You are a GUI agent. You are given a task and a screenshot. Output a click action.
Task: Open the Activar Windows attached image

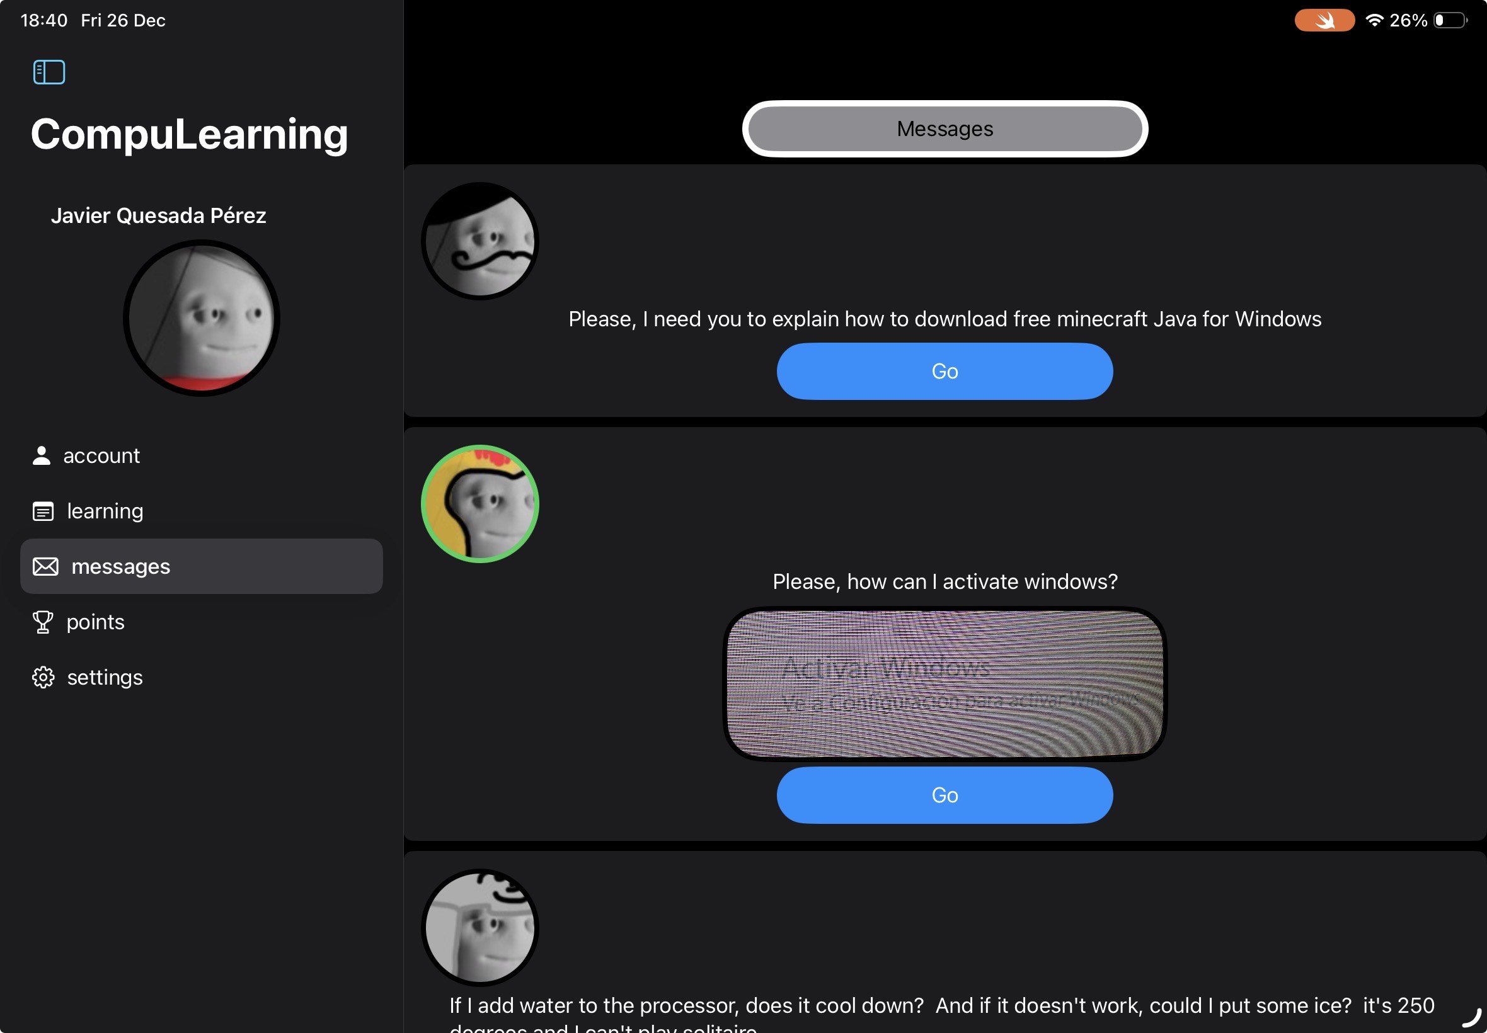[x=944, y=683]
